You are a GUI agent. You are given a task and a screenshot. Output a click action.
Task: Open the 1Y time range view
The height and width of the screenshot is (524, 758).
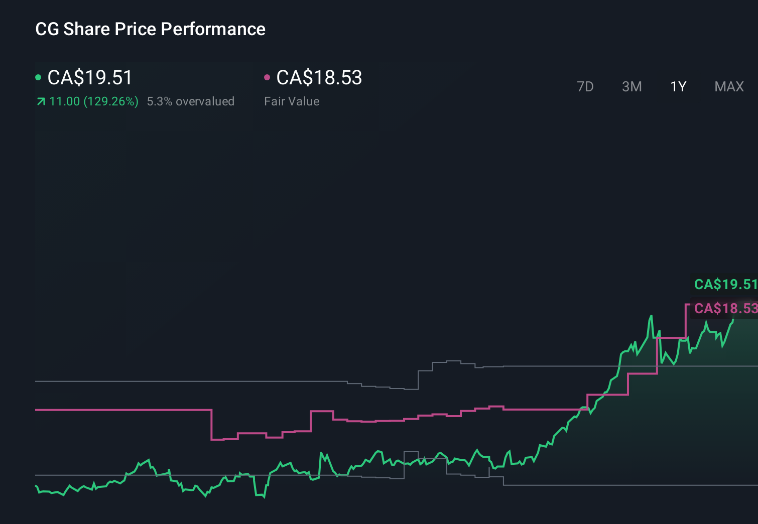pos(678,86)
